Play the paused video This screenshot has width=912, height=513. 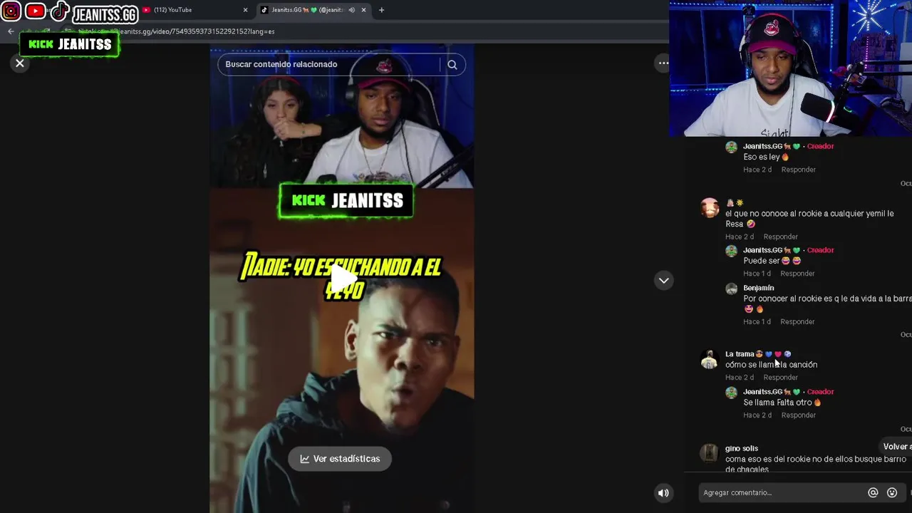343,279
